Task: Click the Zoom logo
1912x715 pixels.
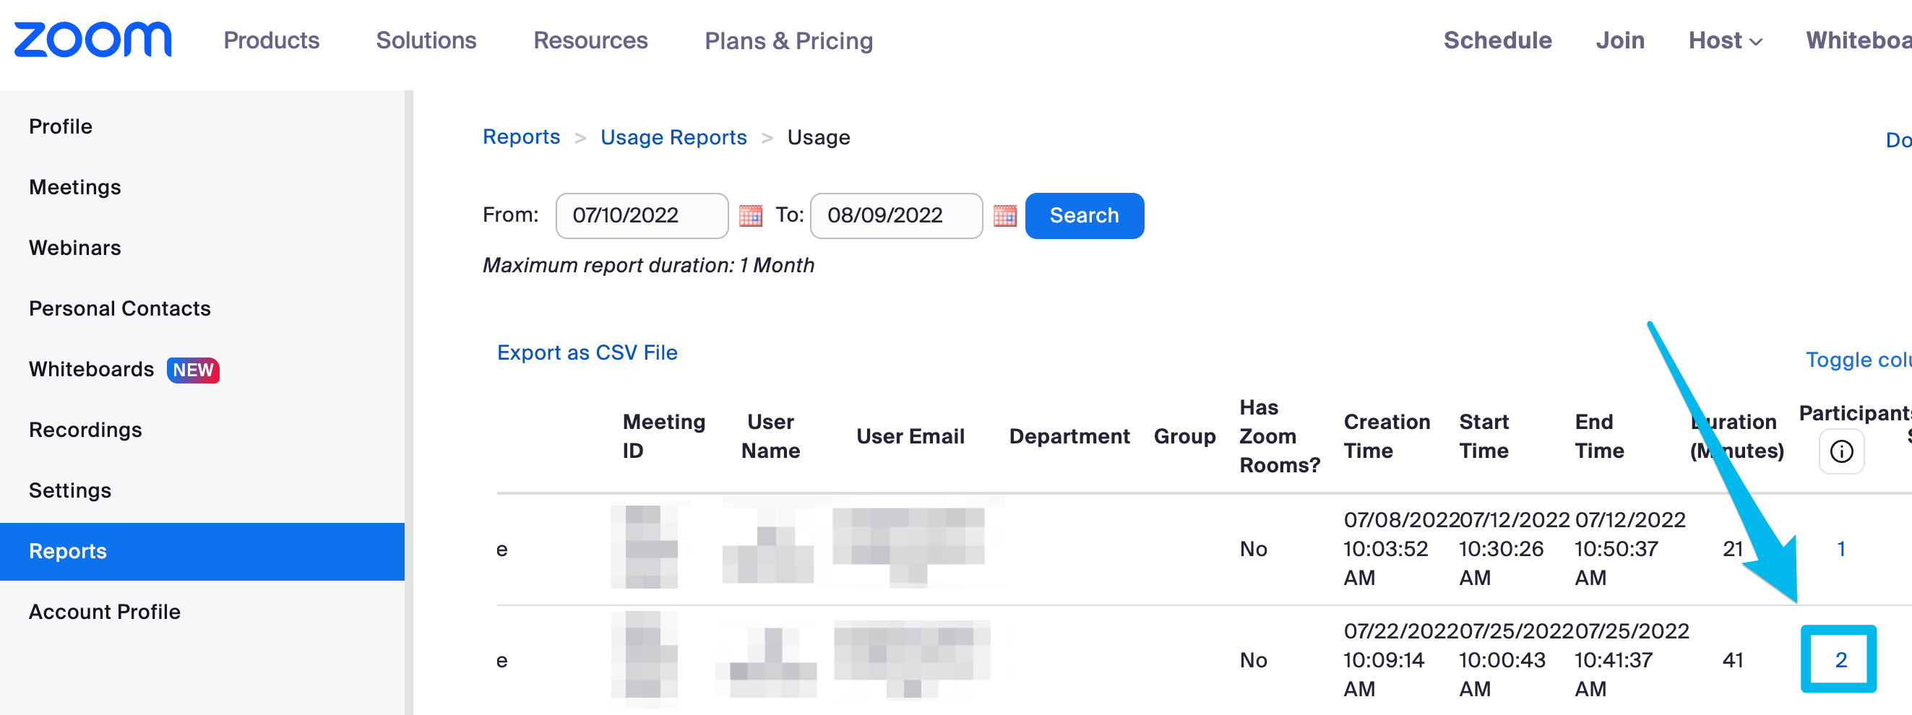Action: click(x=92, y=39)
